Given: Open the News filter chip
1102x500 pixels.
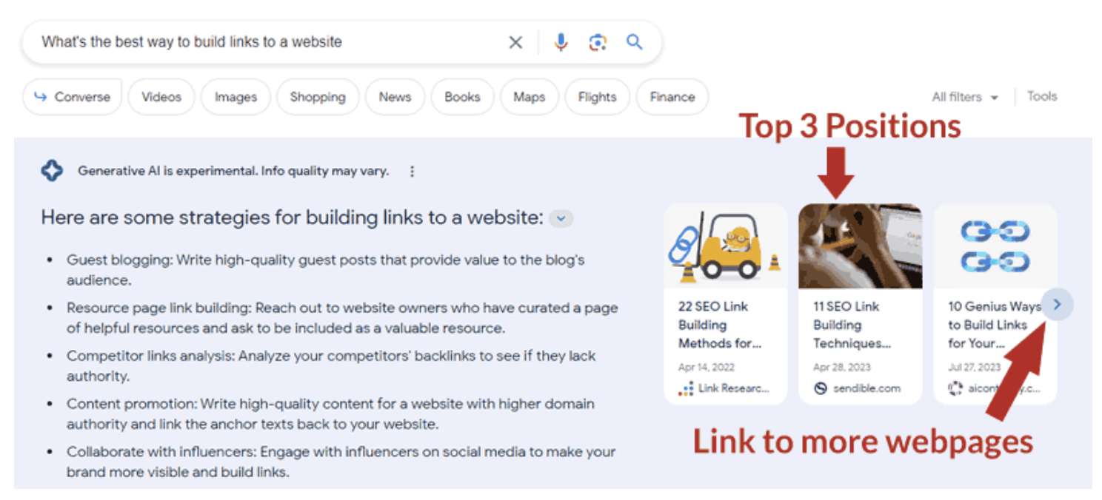Looking at the screenshot, I should coord(395,97).
